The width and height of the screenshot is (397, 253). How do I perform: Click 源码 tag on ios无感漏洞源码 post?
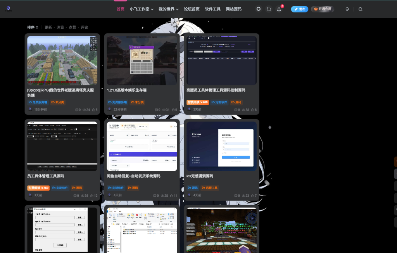pos(193,188)
